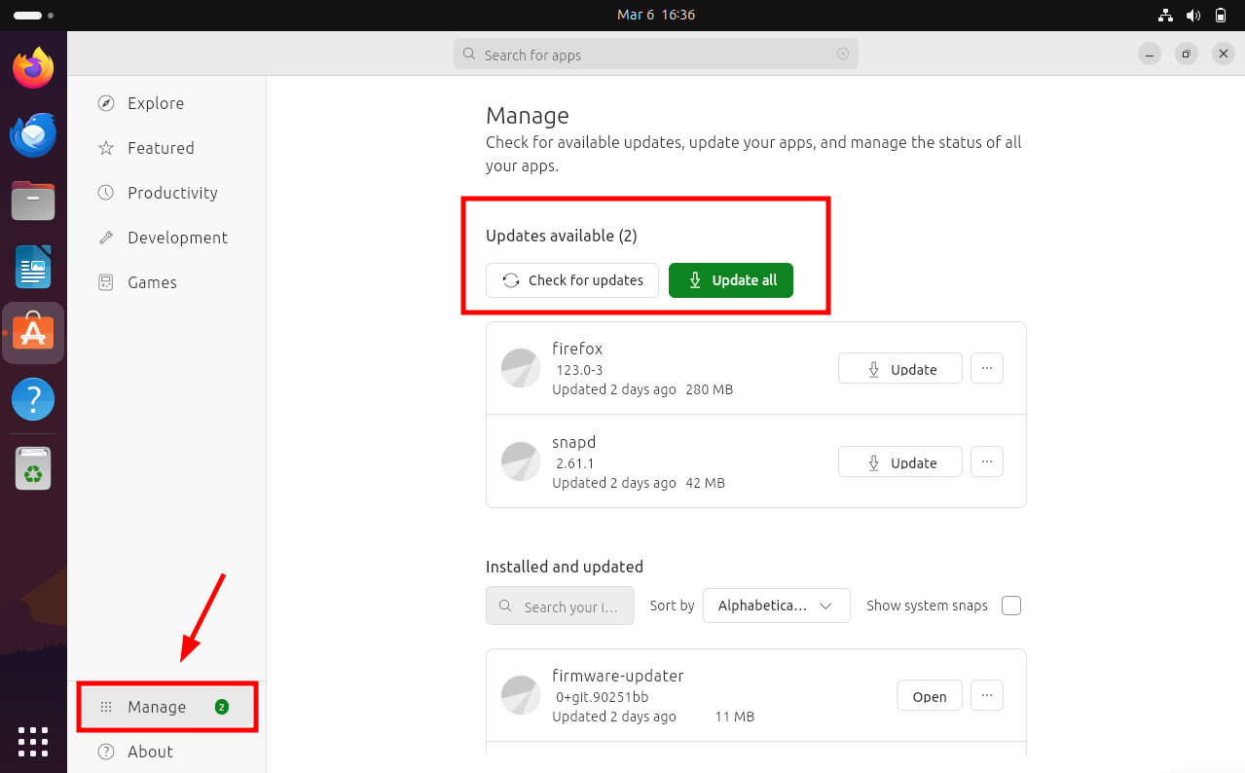This screenshot has width=1245, height=773.
Task: Open Firefox from the Ubuntu dock
Action: point(33,68)
